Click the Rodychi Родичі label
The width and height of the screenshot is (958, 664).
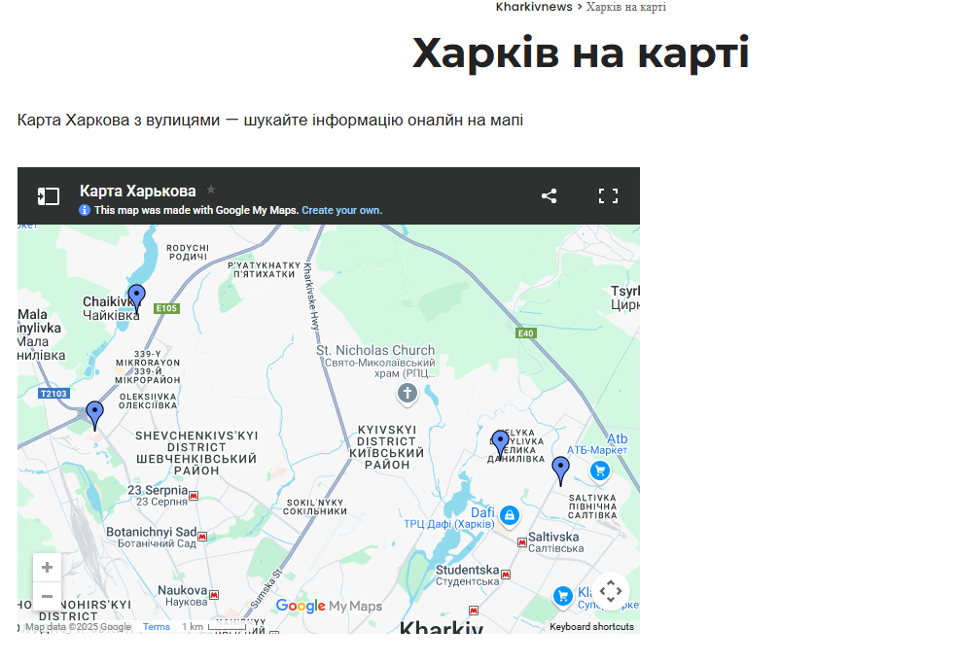[x=188, y=253]
